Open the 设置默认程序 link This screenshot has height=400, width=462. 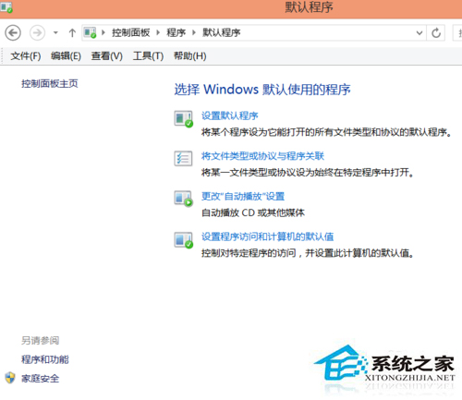pos(230,115)
